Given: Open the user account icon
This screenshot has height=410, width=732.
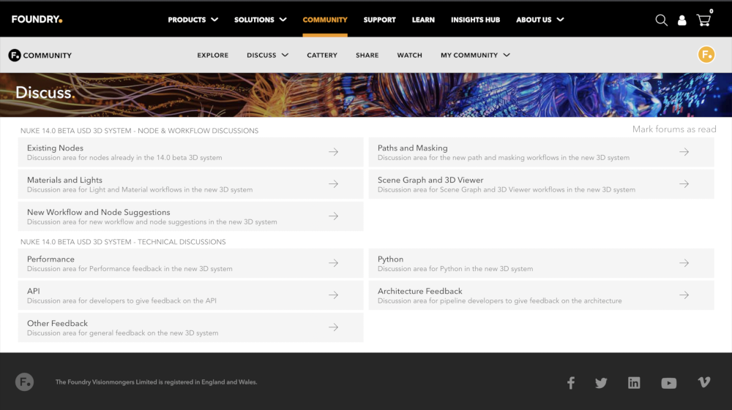Looking at the screenshot, I should (682, 20).
